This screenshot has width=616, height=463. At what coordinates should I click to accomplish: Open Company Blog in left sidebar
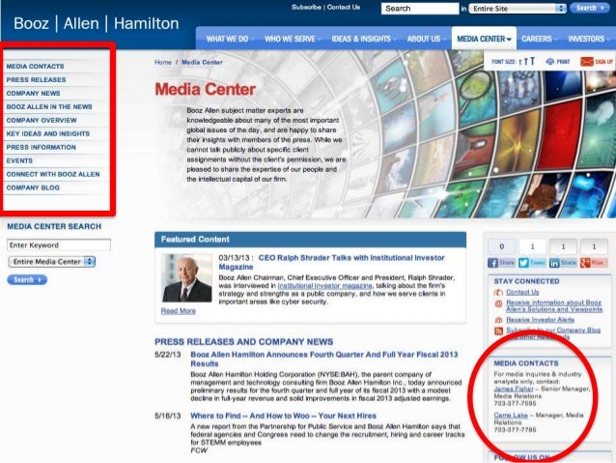(33, 188)
